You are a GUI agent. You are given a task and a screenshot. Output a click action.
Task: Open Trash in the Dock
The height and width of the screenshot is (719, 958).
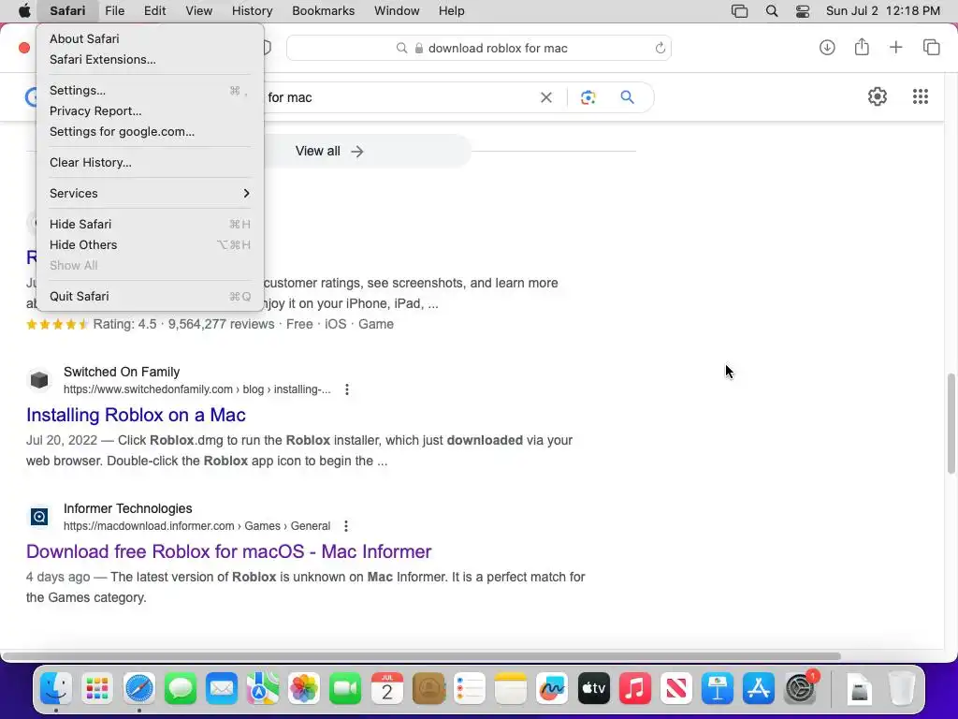pos(902,688)
